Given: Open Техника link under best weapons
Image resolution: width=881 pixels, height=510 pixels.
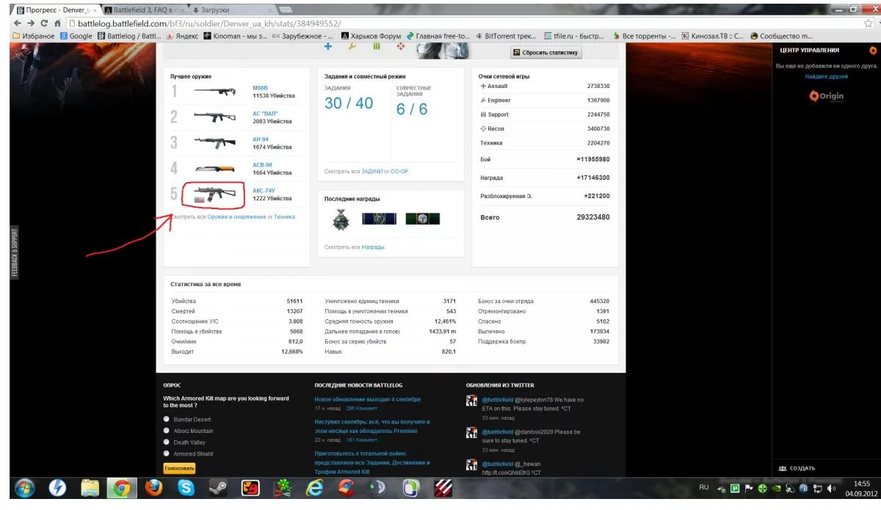Looking at the screenshot, I should click(284, 217).
